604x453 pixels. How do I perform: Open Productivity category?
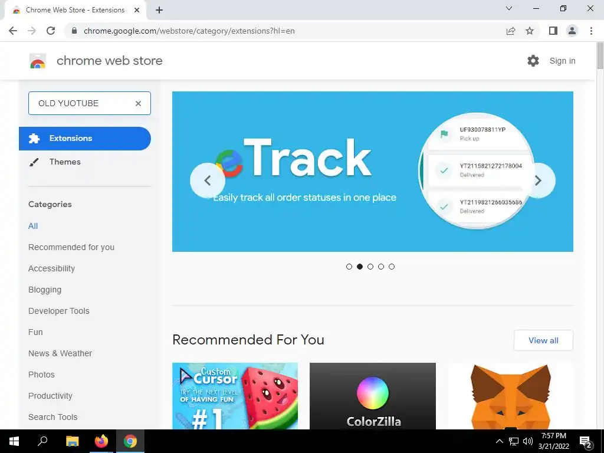[51, 396]
